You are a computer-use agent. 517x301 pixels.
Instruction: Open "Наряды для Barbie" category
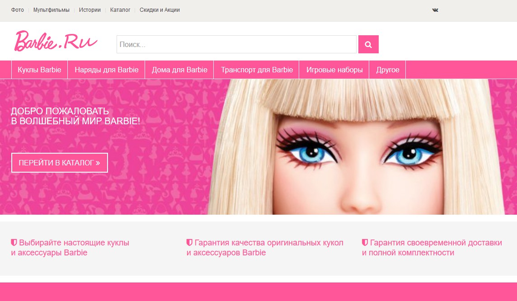coord(107,70)
